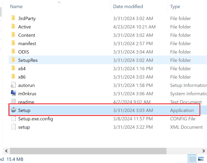Click the 'ODIS' folder name text
The height and width of the screenshot is (163, 207).
pos(24,52)
